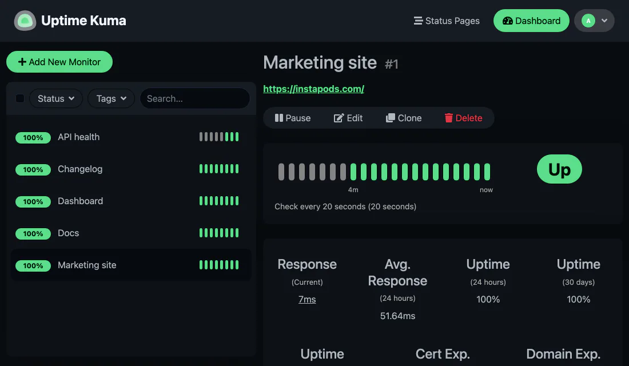Select the API health monitor
The image size is (629, 366).
131,137
